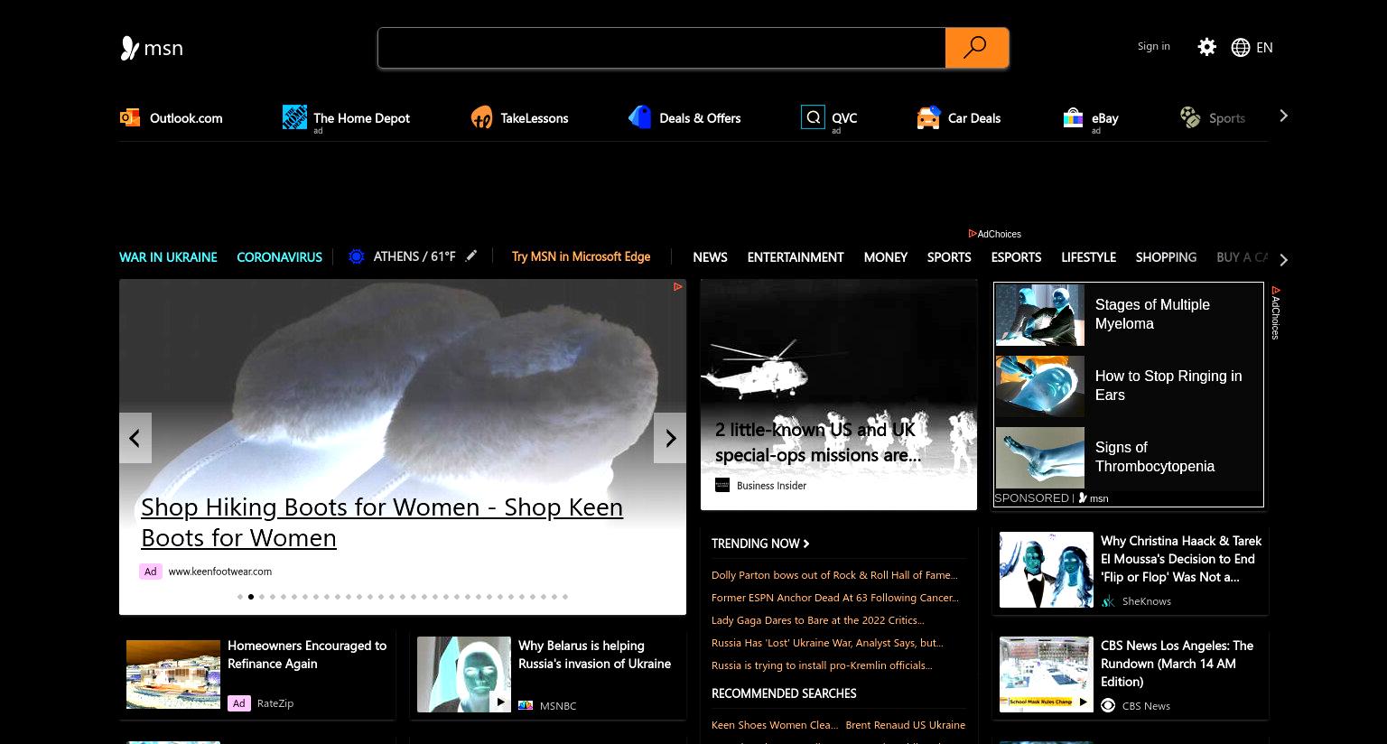Edit weather location with pencil icon
Viewport: 1387px width, 744px height.
coord(470,256)
